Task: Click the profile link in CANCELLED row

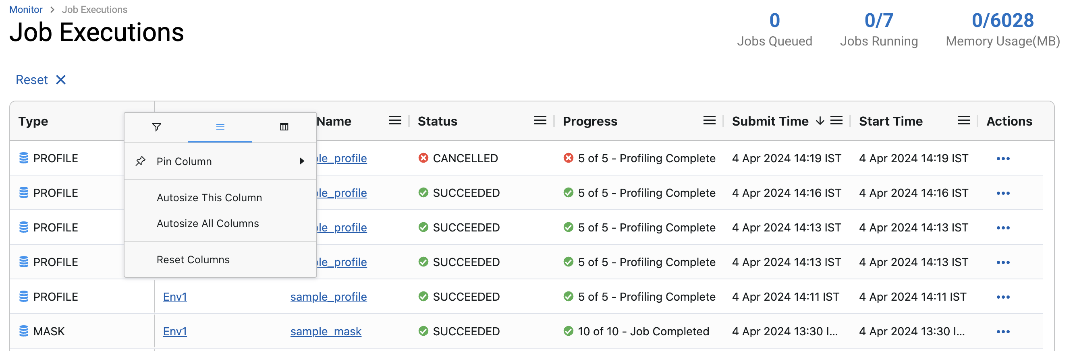Action: coord(342,159)
